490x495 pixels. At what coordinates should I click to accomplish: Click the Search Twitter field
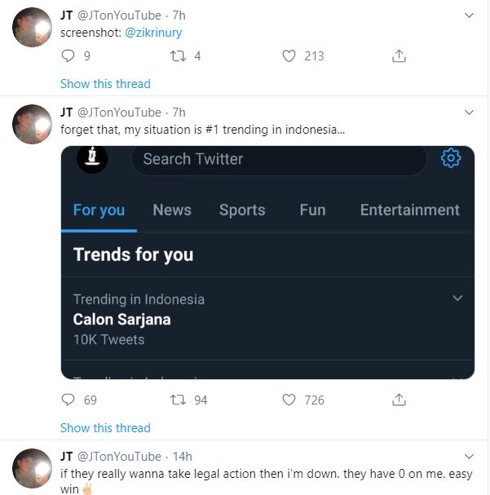[x=279, y=159]
